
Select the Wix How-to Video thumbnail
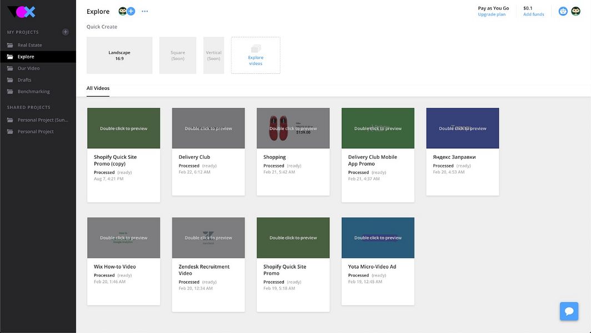[124, 238]
